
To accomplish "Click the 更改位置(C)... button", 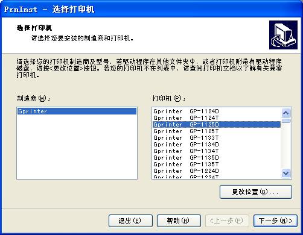I will (256, 192).
